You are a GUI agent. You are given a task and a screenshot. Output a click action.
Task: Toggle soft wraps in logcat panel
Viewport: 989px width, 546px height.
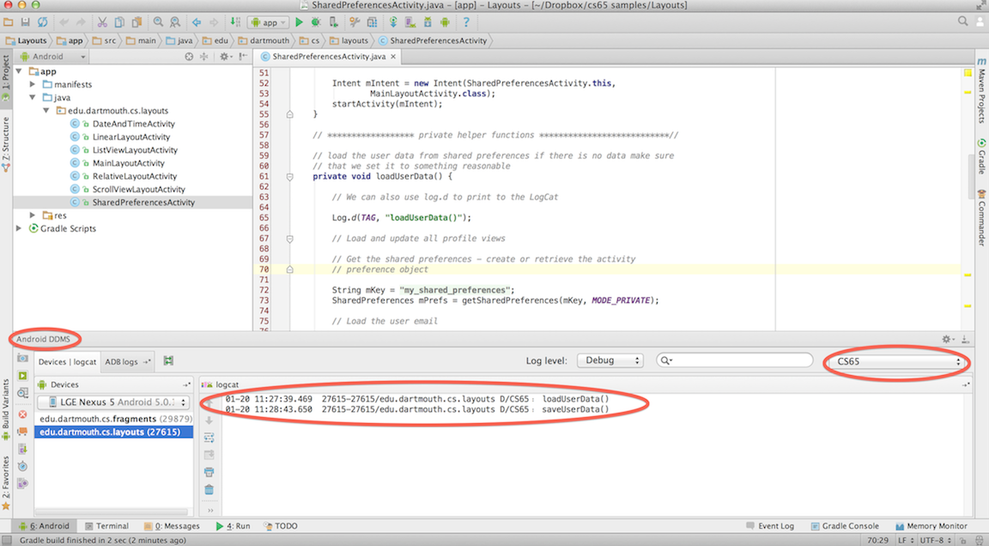[209, 438]
